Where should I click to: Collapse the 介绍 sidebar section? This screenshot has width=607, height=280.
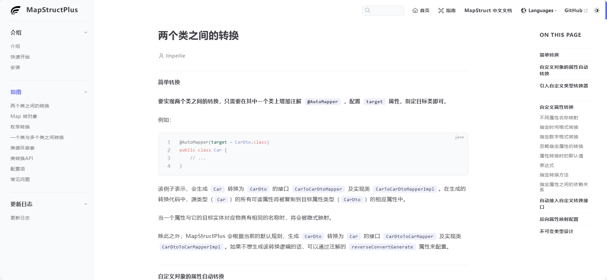86,33
